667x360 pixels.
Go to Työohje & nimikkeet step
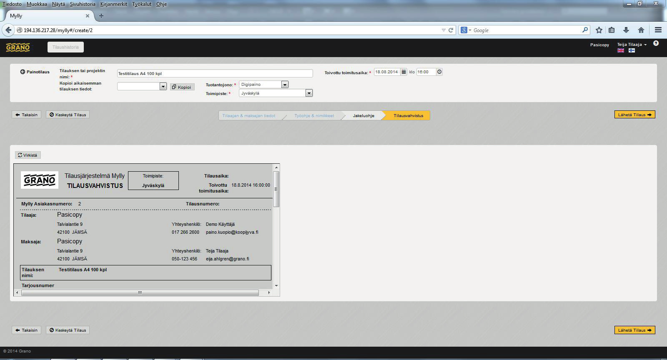pyautogui.click(x=314, y=116)
